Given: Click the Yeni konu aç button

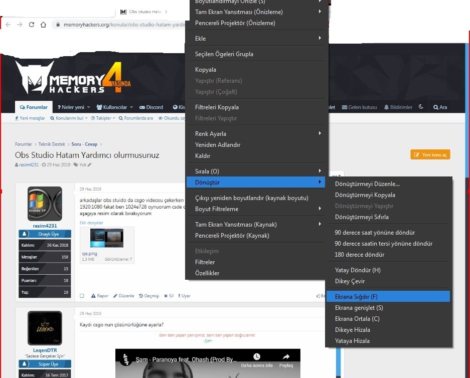Looking at the screenshot, I should pos(430,154).
